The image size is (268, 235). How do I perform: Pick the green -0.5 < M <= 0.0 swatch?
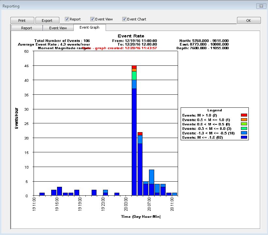(x=244, y=129)
